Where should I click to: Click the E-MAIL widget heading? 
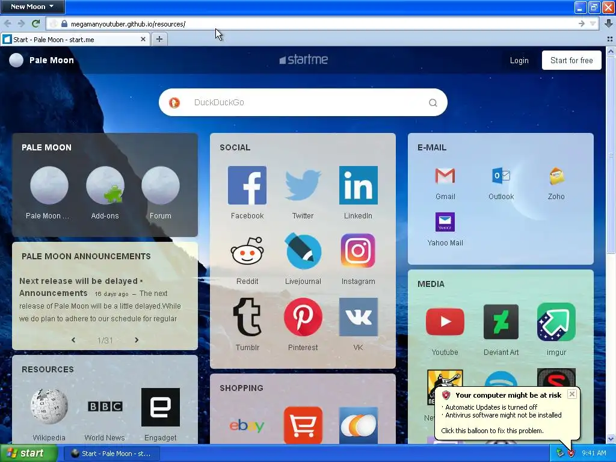432,148
